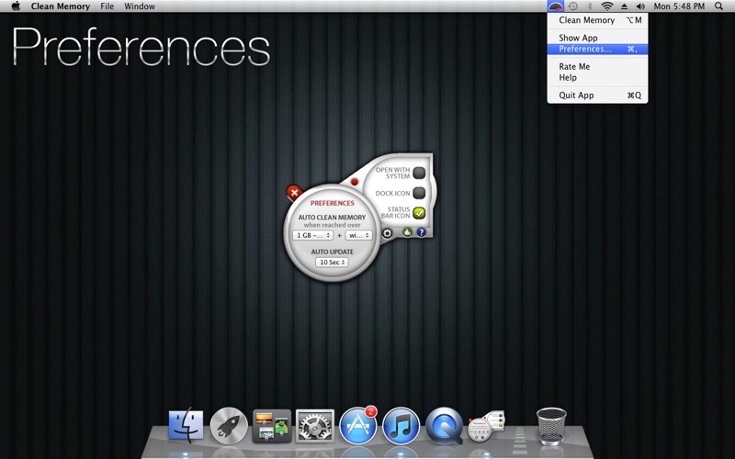Enable the Open With System checkbox
This screenshot has height=459, width=735.
(x=419, y=173)
